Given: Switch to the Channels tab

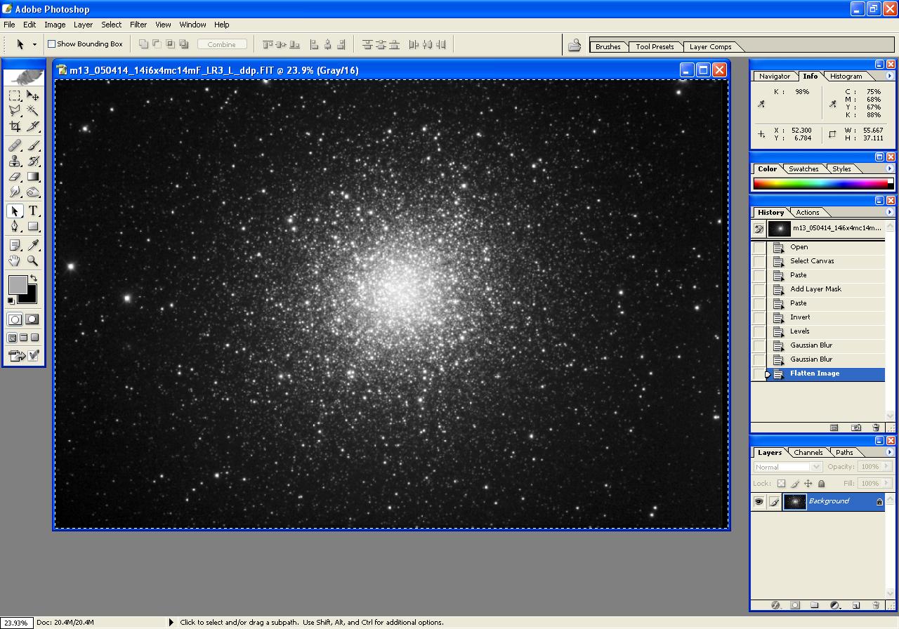Looking at the screenshot, I should 808,453.
